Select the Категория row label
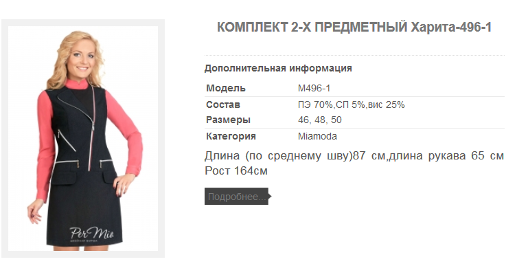Viewport: 528px width, 266px height. point(231,136)
